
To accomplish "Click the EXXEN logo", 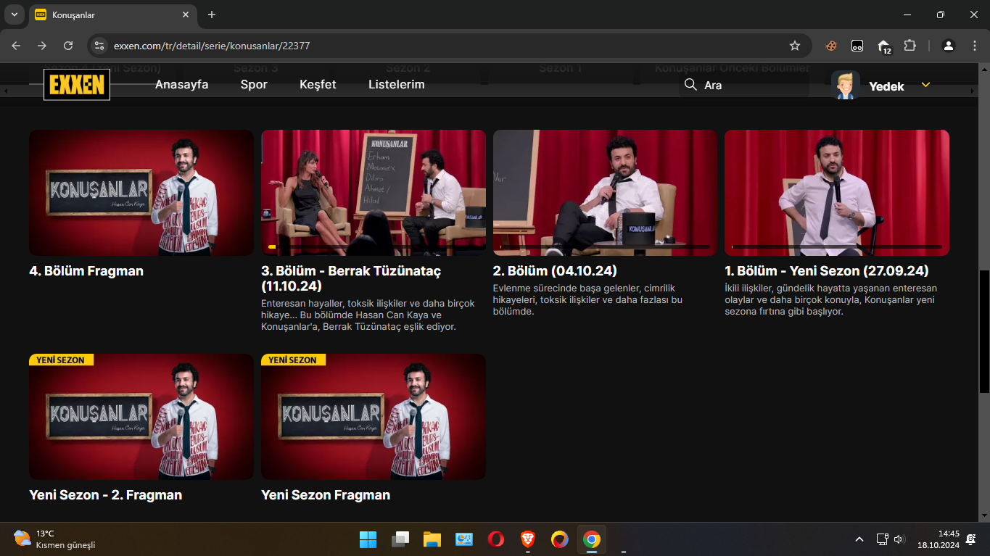I will pos(77,85).
